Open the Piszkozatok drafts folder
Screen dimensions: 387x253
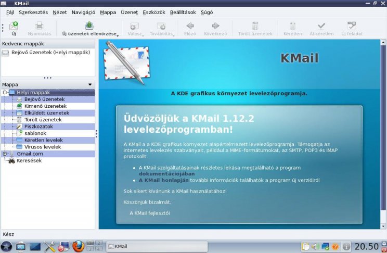pyautogui.click(x=38, y=126)
